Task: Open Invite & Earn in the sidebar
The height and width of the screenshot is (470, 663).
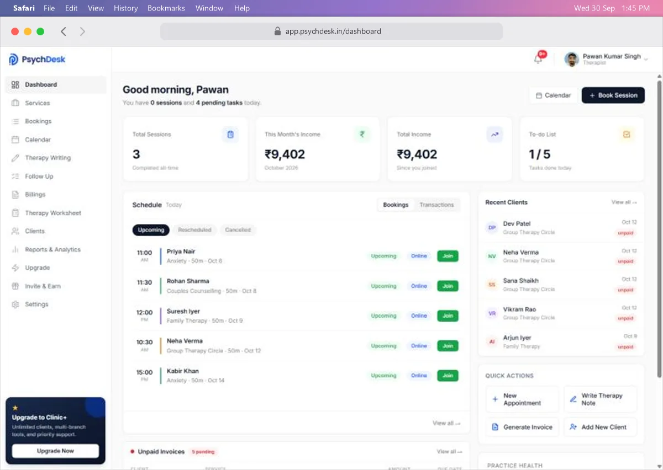Action: pyautogui.click(x=55, y=286)
